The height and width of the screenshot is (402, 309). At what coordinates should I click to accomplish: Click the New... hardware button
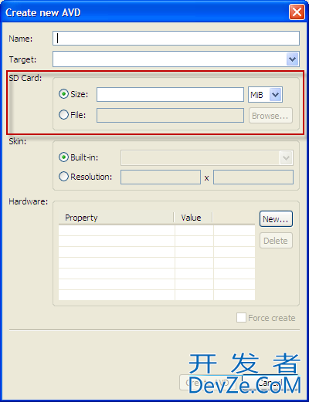coord(276,219)
